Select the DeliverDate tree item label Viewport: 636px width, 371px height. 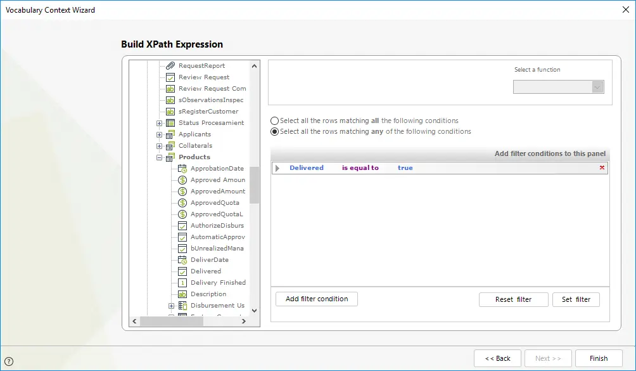210,260
